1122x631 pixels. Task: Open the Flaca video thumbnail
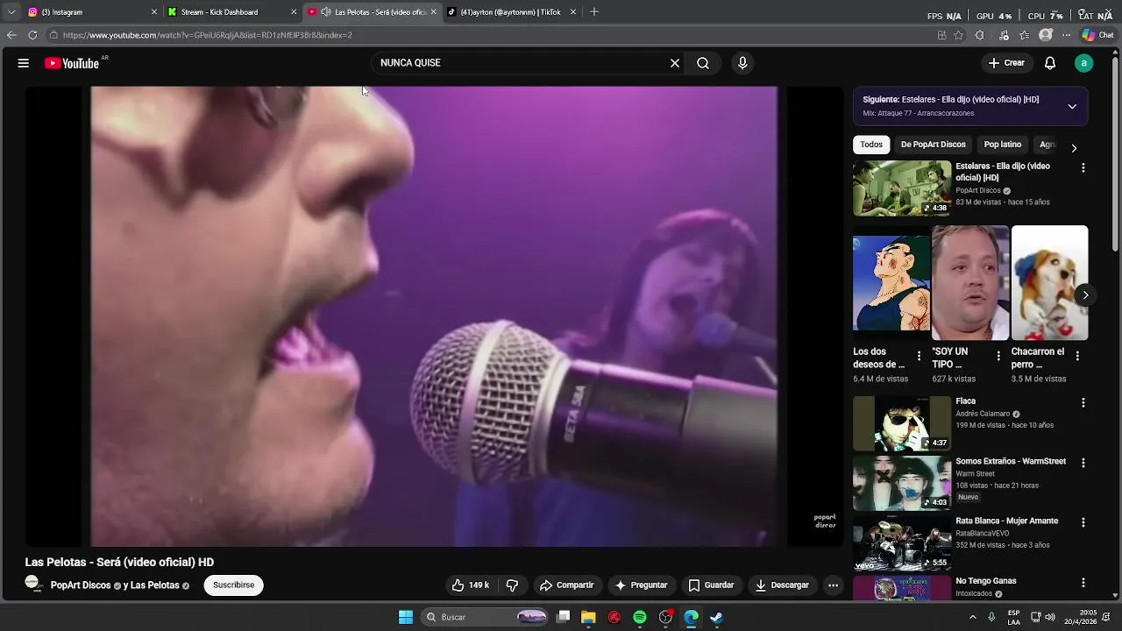pyautogui.click(x=902, y=423)
